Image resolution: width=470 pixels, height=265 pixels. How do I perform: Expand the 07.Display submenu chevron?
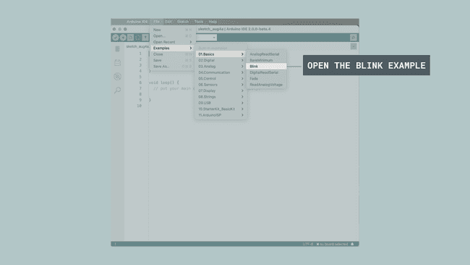pyautogui.click(x=242, y=91)
